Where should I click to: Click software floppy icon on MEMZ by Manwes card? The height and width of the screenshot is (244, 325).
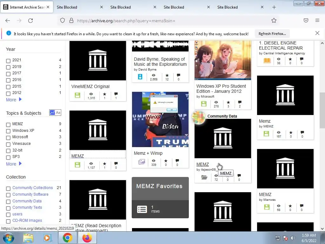tap(267, 207)
